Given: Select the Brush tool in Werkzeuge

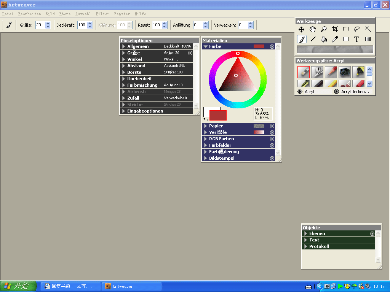Looking at the screenshot, I should (302, 39).
